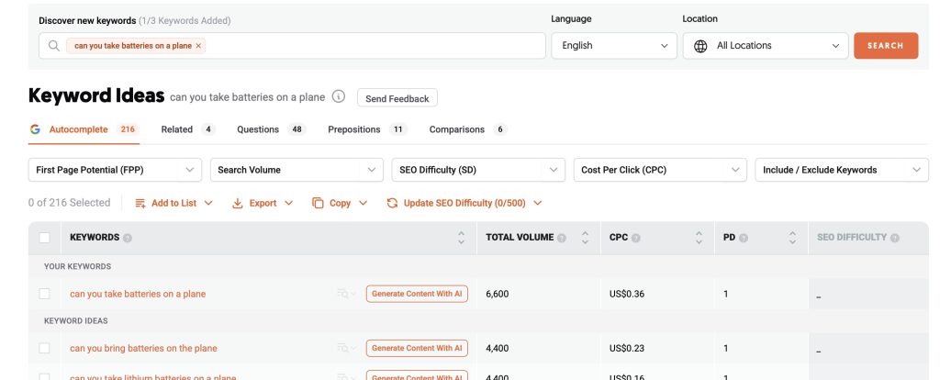Select the 'can you bring batteries on the plane' checkbox
Screen dimensions: 940x380
(44, 348)
